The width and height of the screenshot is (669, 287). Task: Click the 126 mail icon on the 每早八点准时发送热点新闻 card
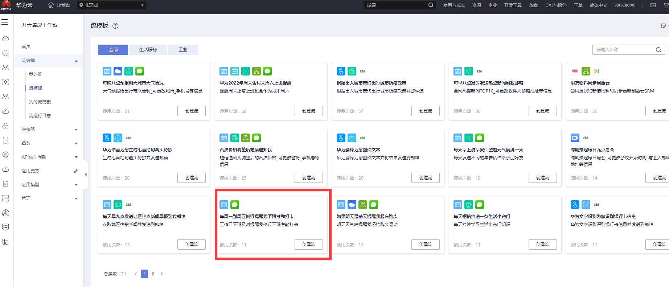[x=480, y=71]
